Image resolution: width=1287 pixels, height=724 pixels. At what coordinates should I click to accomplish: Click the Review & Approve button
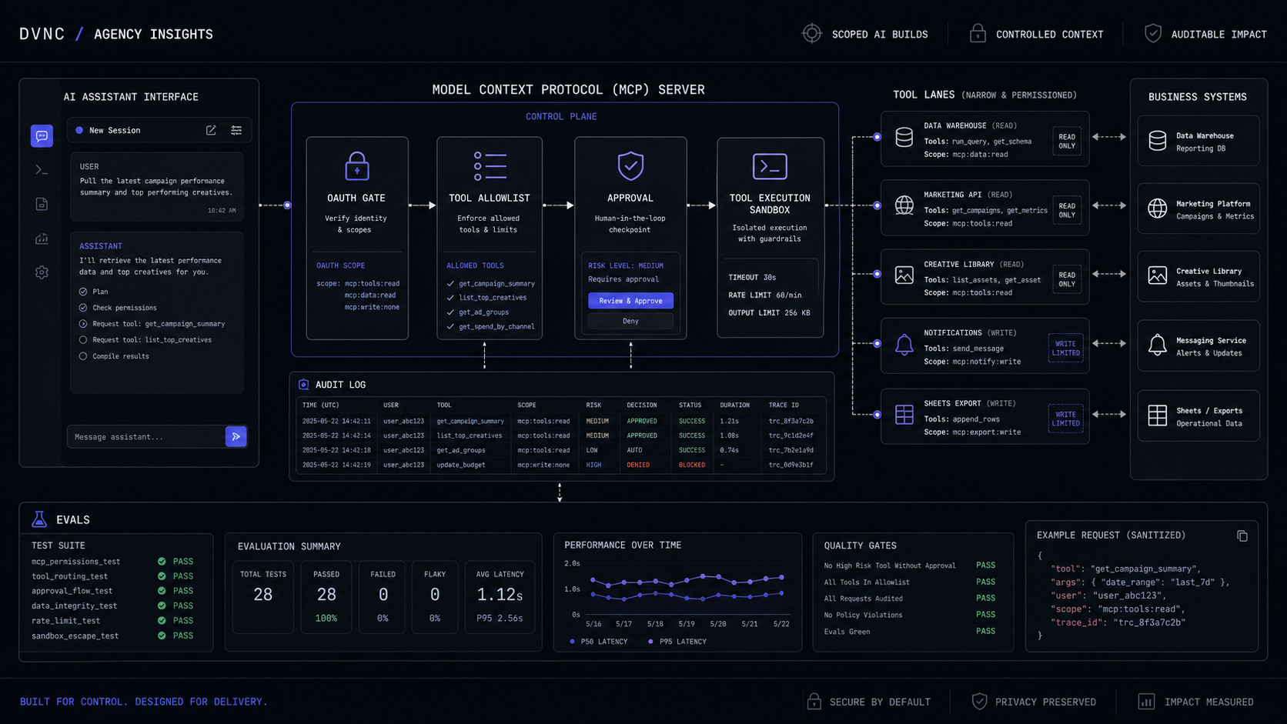tap(630, 301)
